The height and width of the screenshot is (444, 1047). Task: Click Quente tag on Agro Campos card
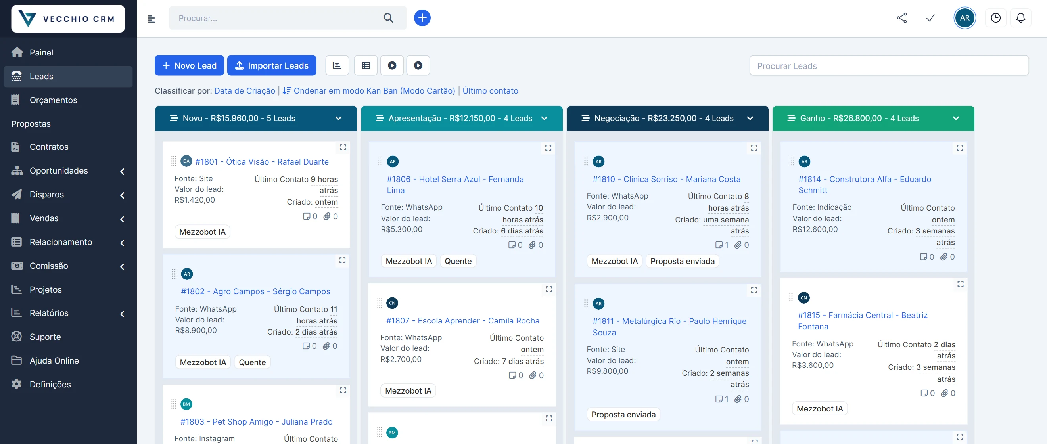click(252, 362)
